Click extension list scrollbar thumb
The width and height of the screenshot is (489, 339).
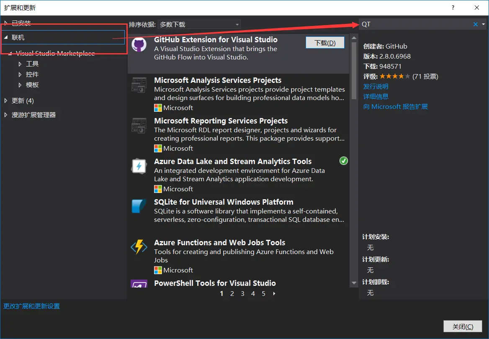point(354,71)
